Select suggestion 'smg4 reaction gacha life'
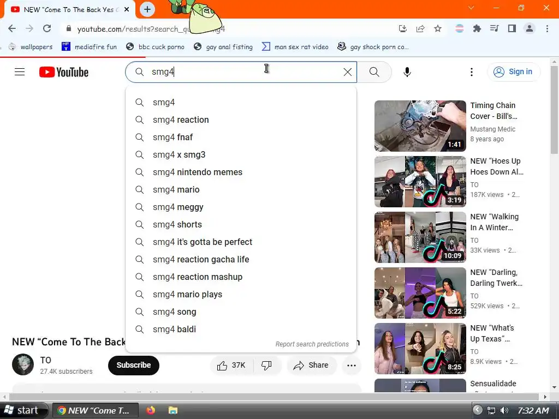Image resolution: width=559 pixels, height=419 pixels. click(241, 259)
